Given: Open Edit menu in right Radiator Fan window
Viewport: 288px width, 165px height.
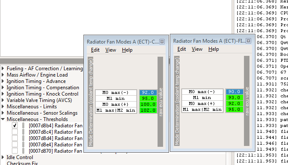Looking at the screenshot, I should [x=182, y=49].
